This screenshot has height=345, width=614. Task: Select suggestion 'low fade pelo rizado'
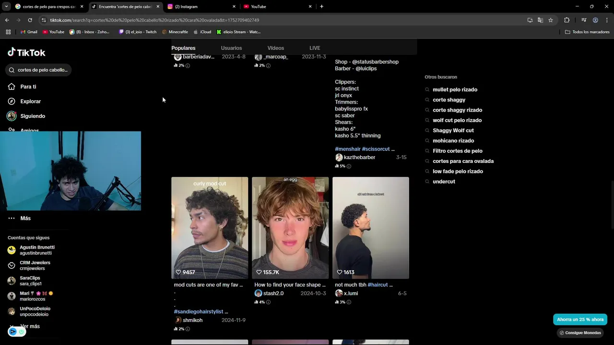pos(458,172)
